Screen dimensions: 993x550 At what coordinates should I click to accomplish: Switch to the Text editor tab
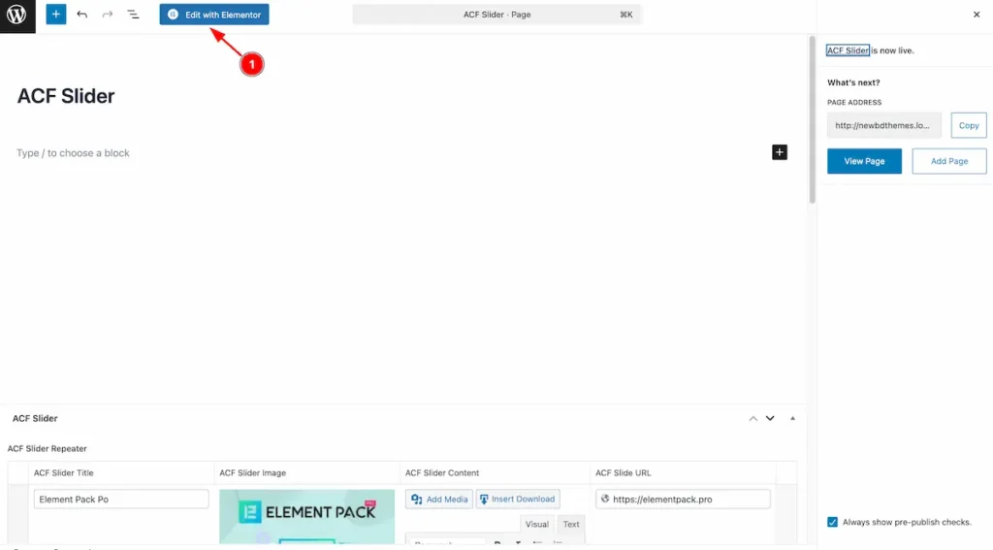571,524
